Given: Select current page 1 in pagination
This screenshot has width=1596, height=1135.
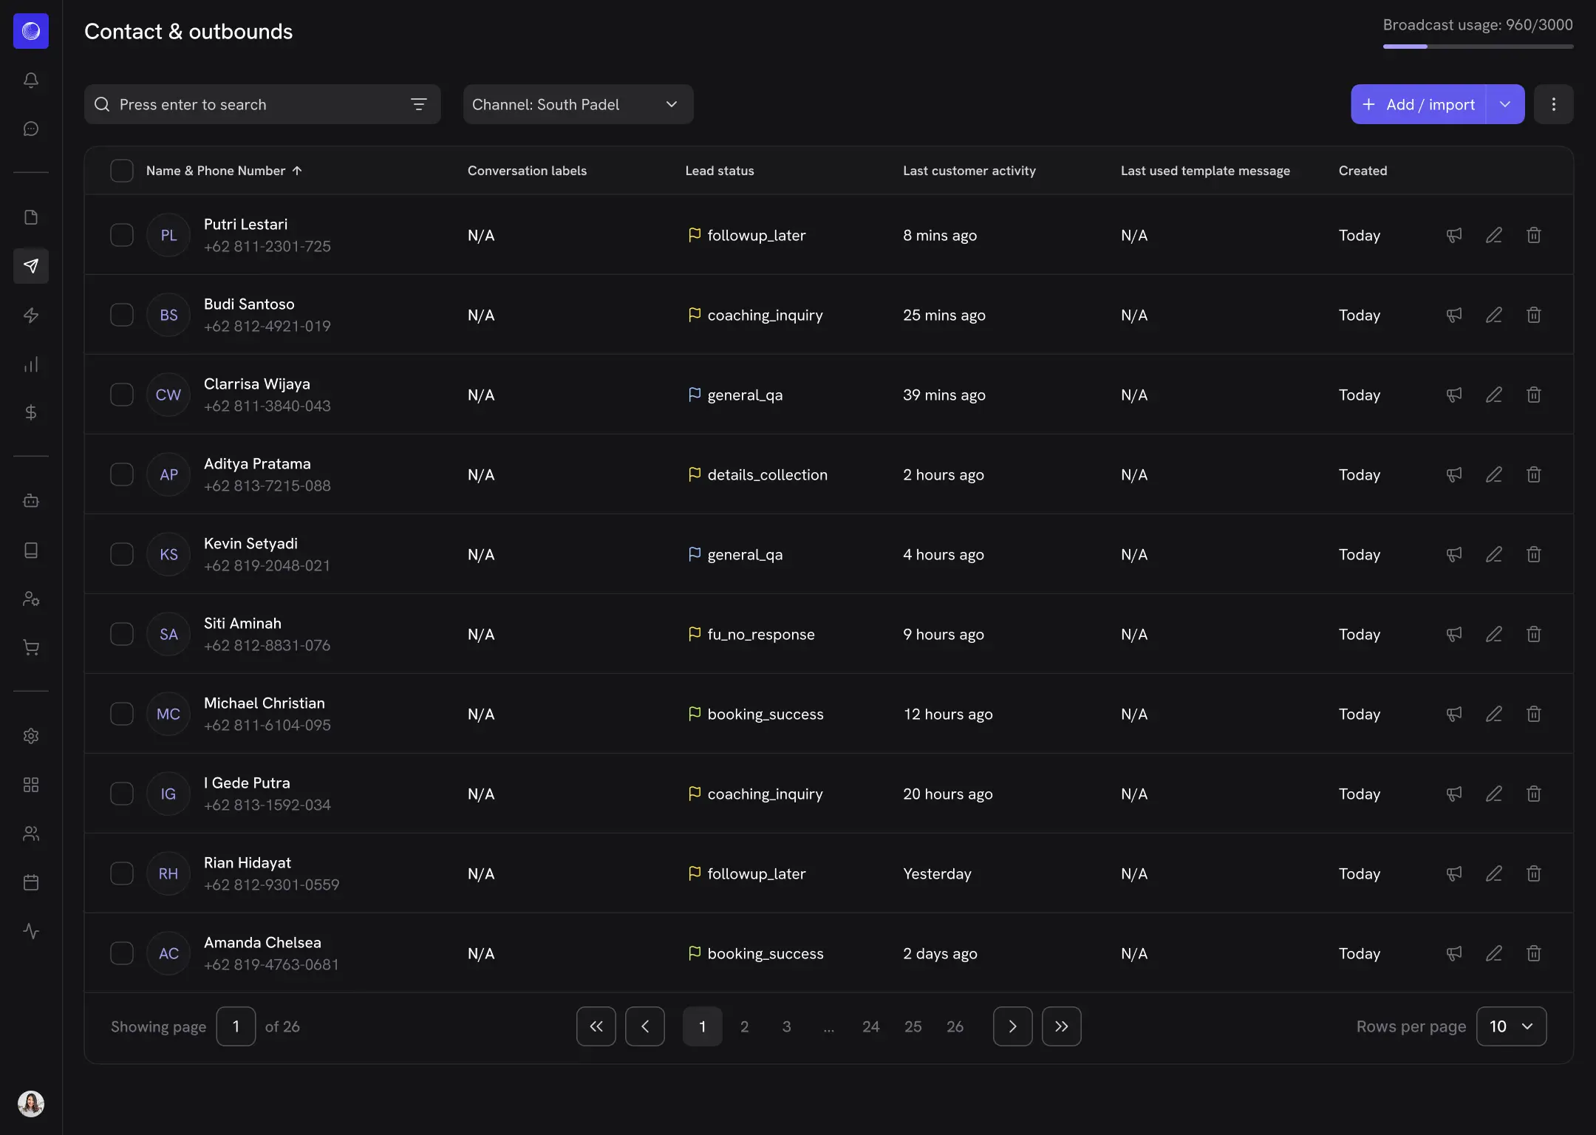Looking at the screenshot, I should tap(703, 1026).
